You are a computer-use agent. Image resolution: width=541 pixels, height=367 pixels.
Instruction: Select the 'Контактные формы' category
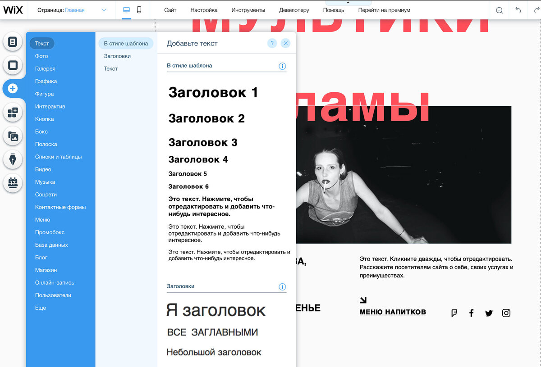tap(60, 207)
